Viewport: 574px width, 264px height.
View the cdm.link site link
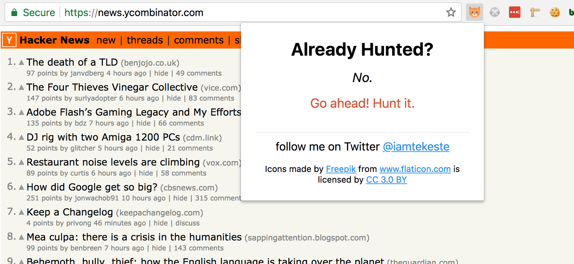coord(202,138)
